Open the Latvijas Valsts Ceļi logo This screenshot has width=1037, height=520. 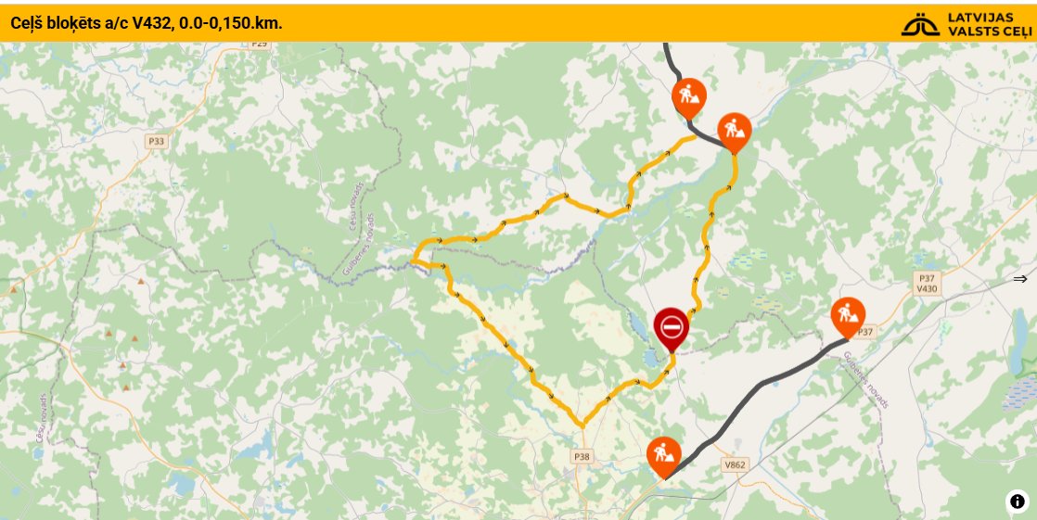pos(966,24)
